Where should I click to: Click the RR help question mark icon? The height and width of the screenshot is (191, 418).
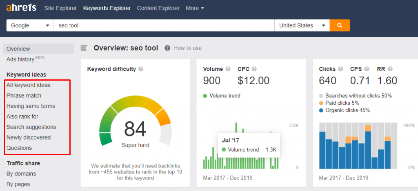tap(390, 69)
